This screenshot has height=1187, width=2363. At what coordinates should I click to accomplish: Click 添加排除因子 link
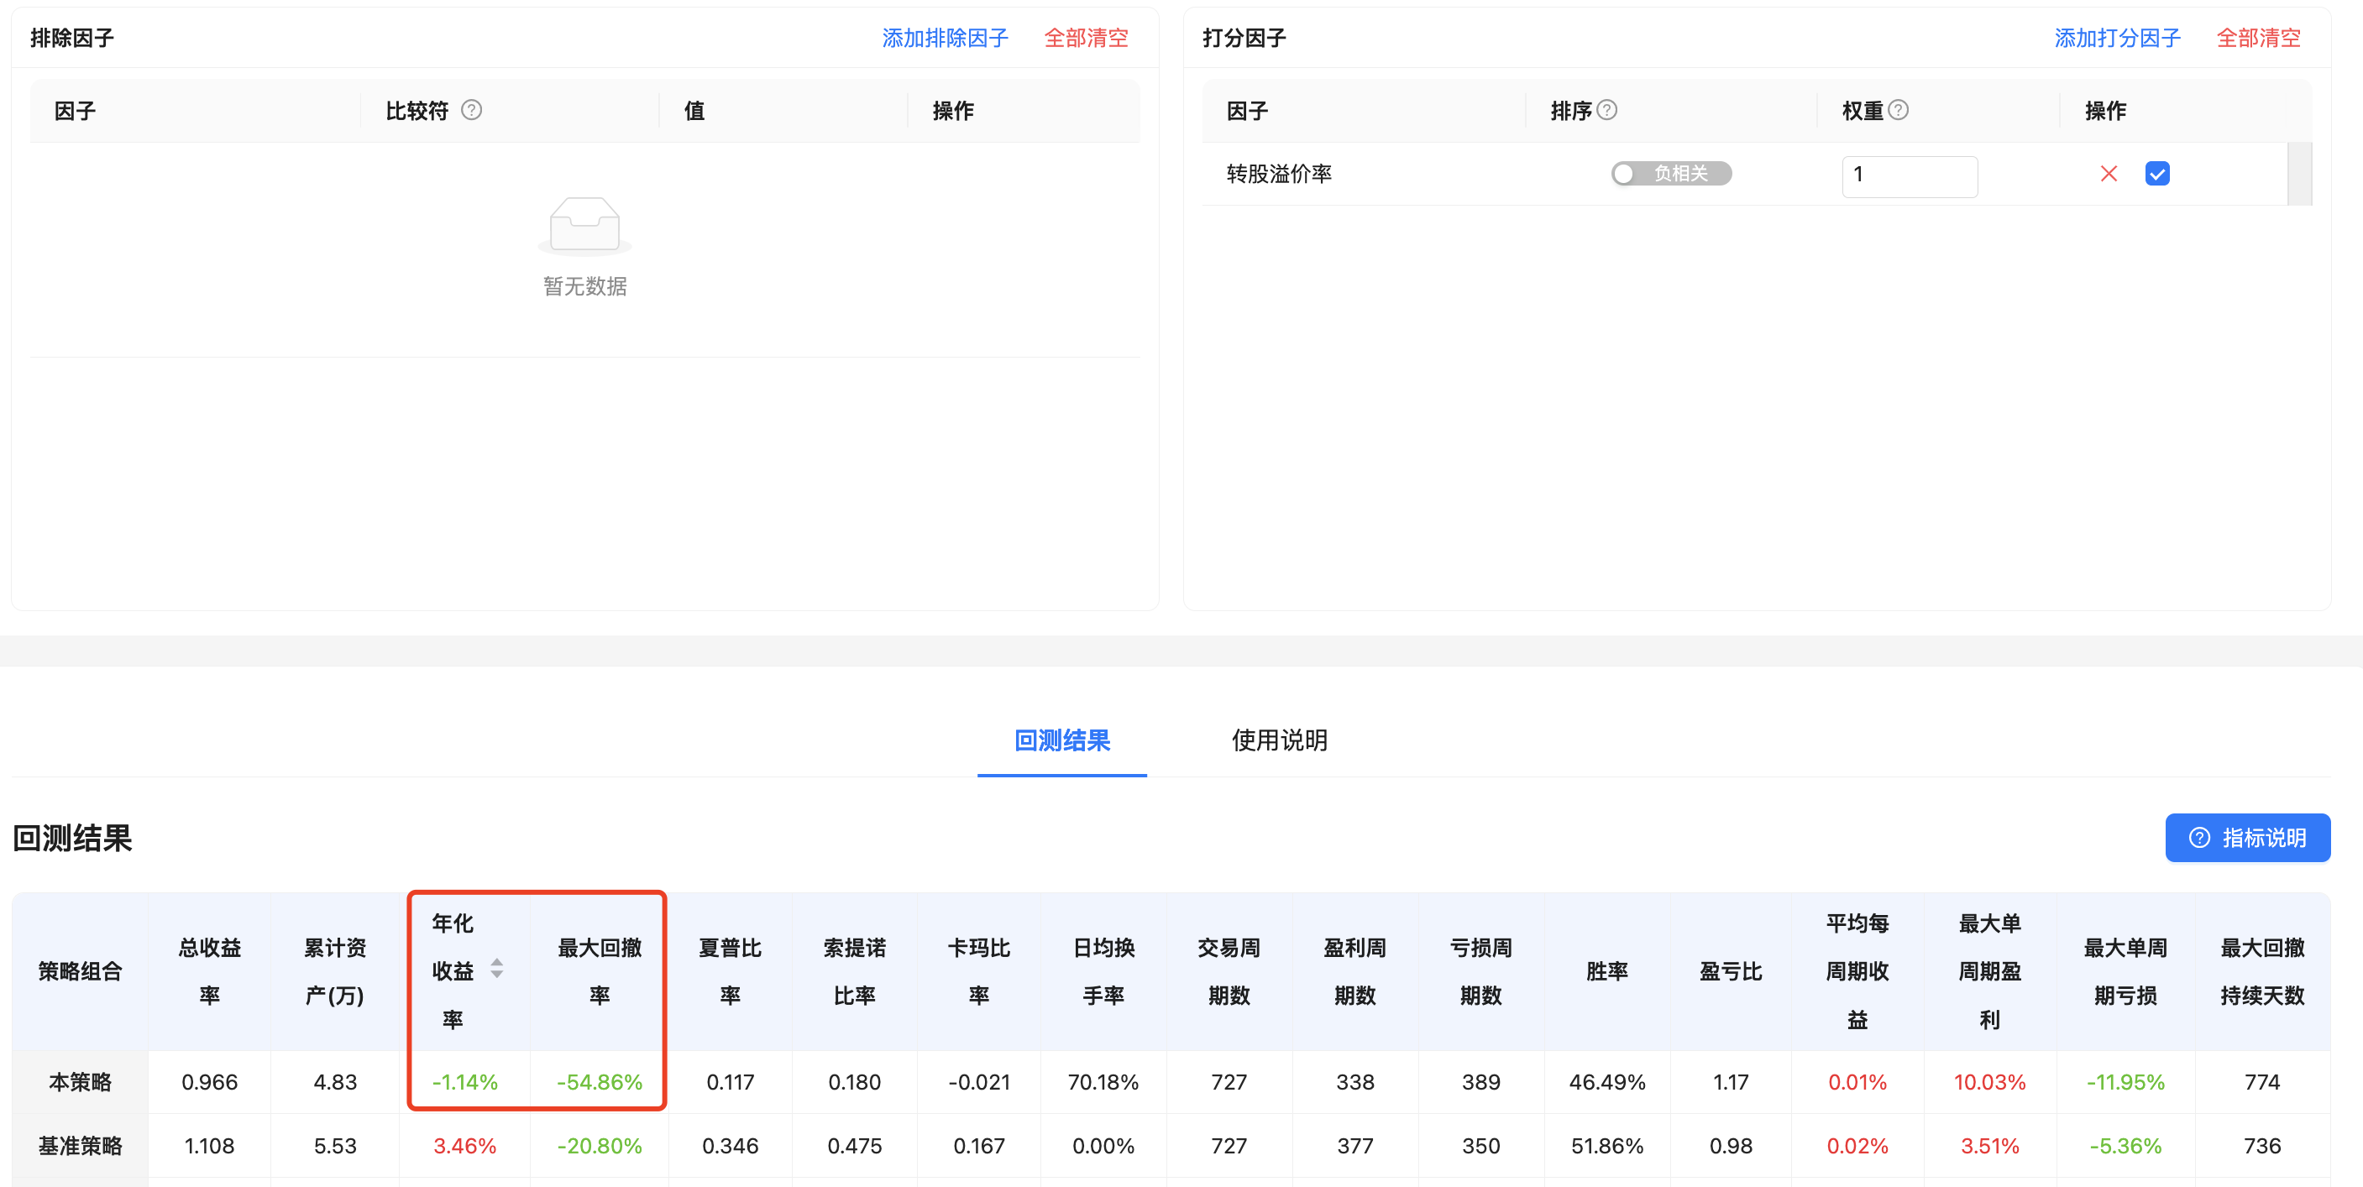pos(945,39)
